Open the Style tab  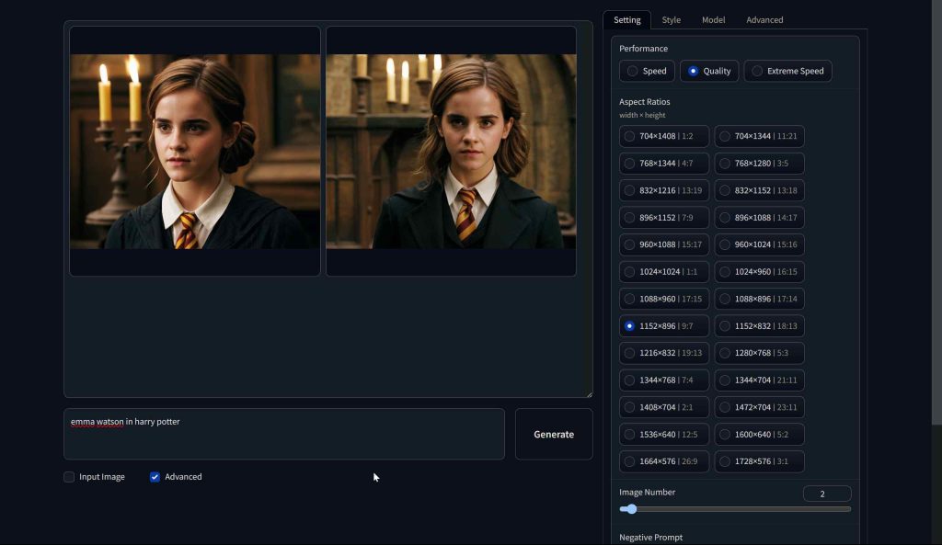point(671,20)
